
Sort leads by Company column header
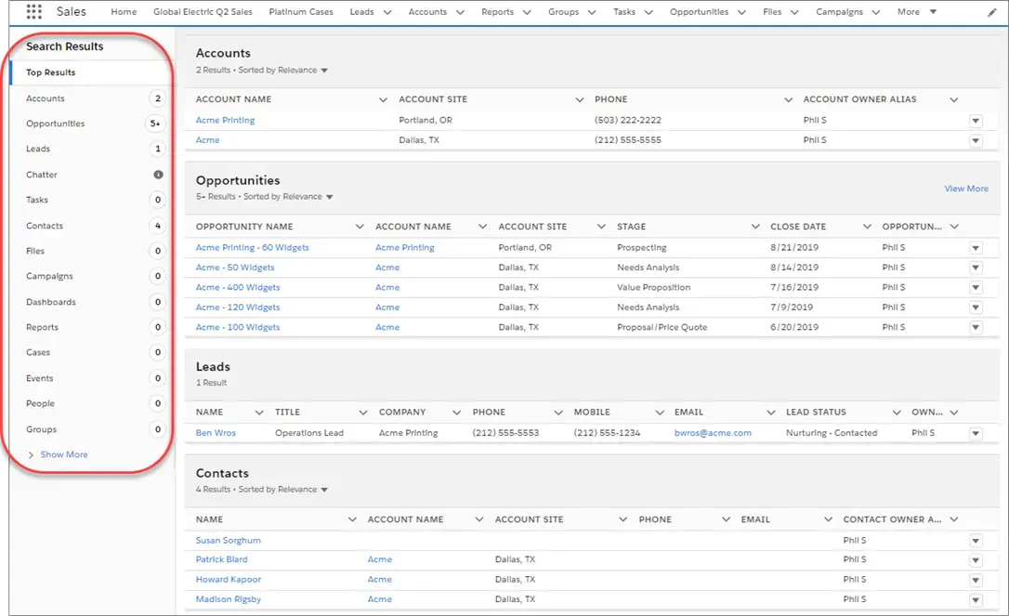[402, 413]
